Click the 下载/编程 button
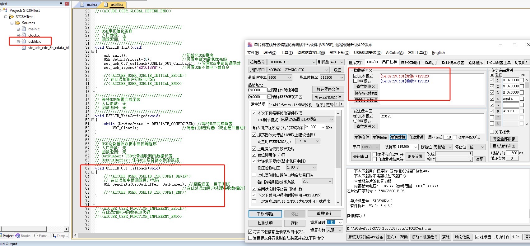The width and height of the screenshot is (530, 246). [x=265, y=214]
